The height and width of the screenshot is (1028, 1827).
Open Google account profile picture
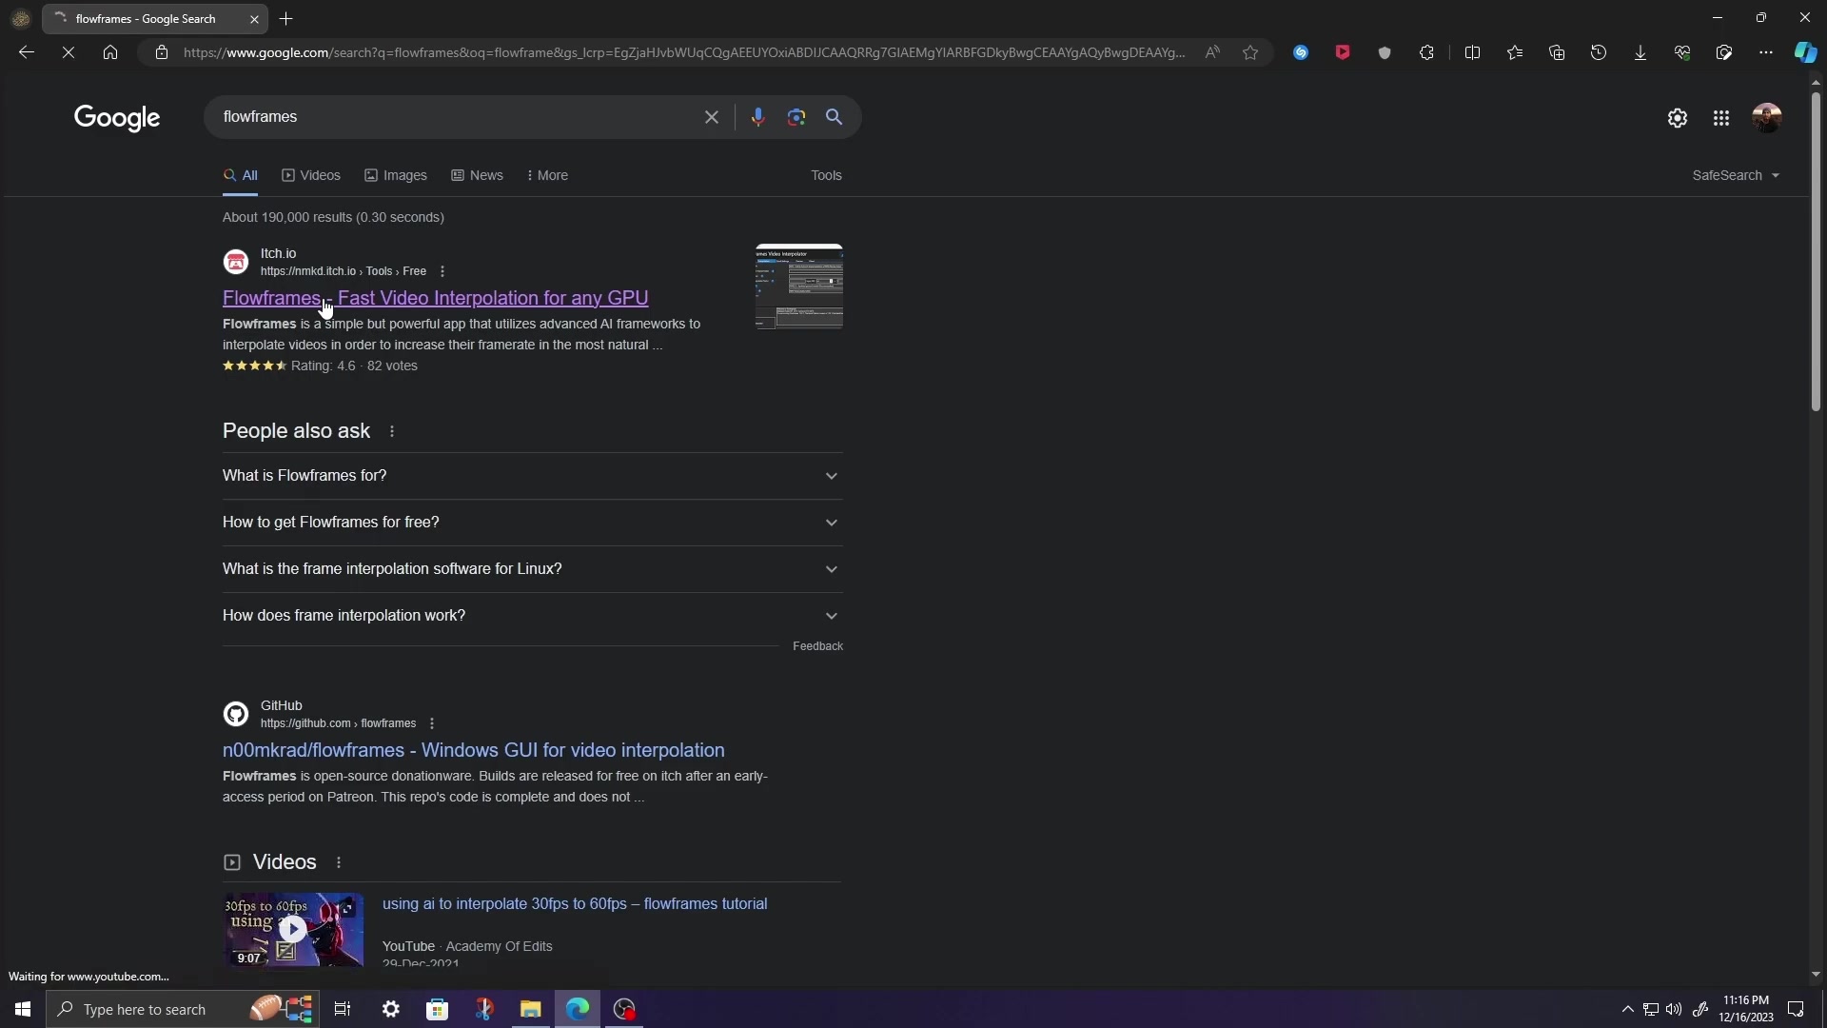(x=1767, y=118)
